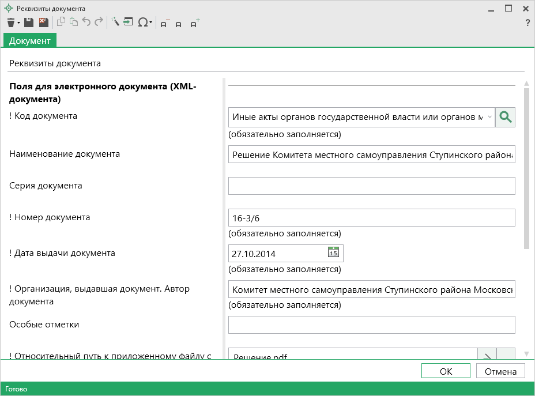Open dropdown arrow next to trash icon
535x396 pixels.
point(18,23)
